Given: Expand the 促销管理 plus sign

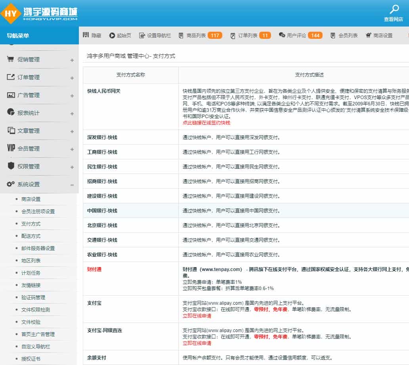Looking at the screenshot, I should pyautogui.click(x=72, y=60).
